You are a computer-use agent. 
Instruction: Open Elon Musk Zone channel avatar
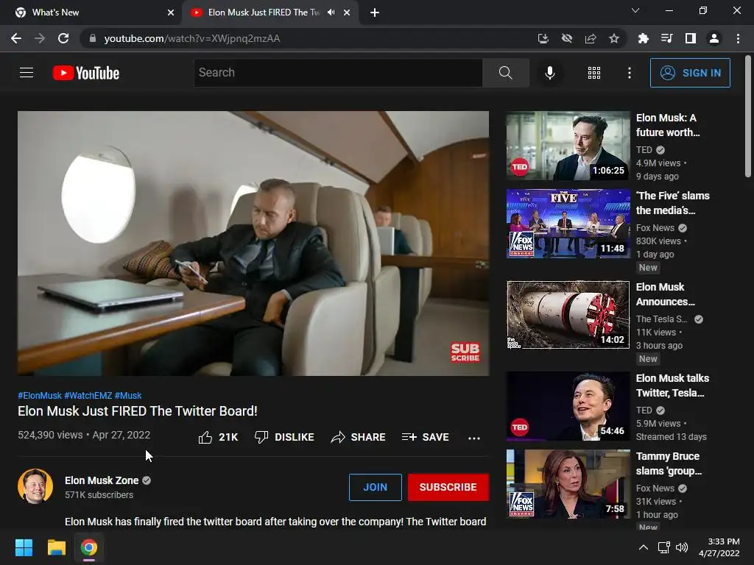click(35, 486)
